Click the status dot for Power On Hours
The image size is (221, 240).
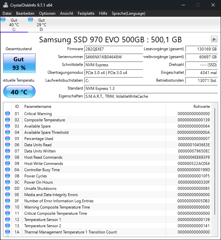pos(8,182)
